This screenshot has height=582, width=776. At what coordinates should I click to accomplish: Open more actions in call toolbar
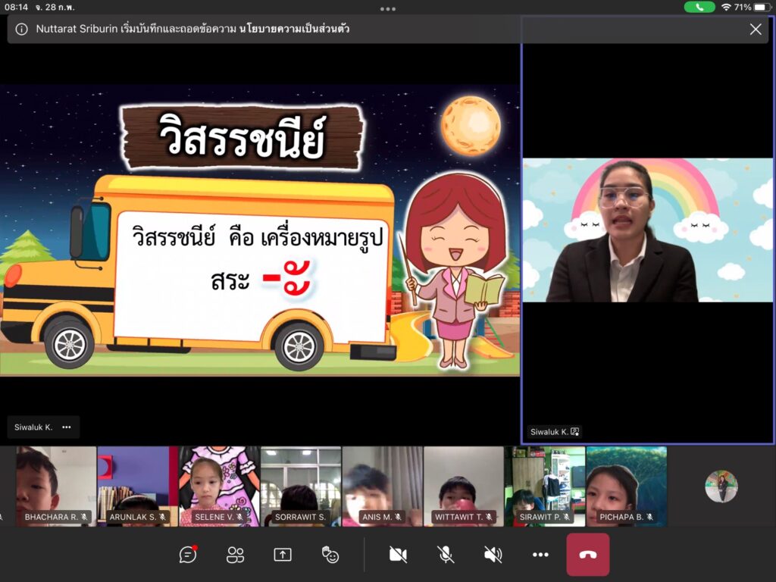(540, 555)
